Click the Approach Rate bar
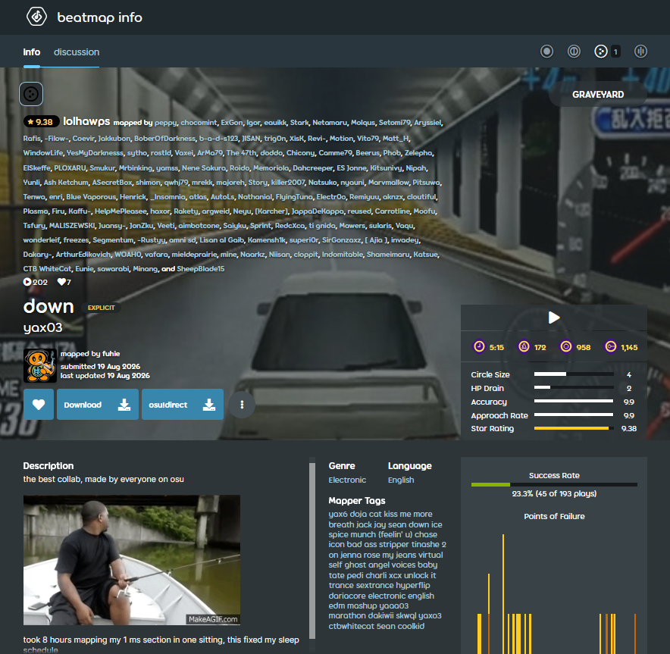Viewport: 670px width, 654px height. pos(574,415)
